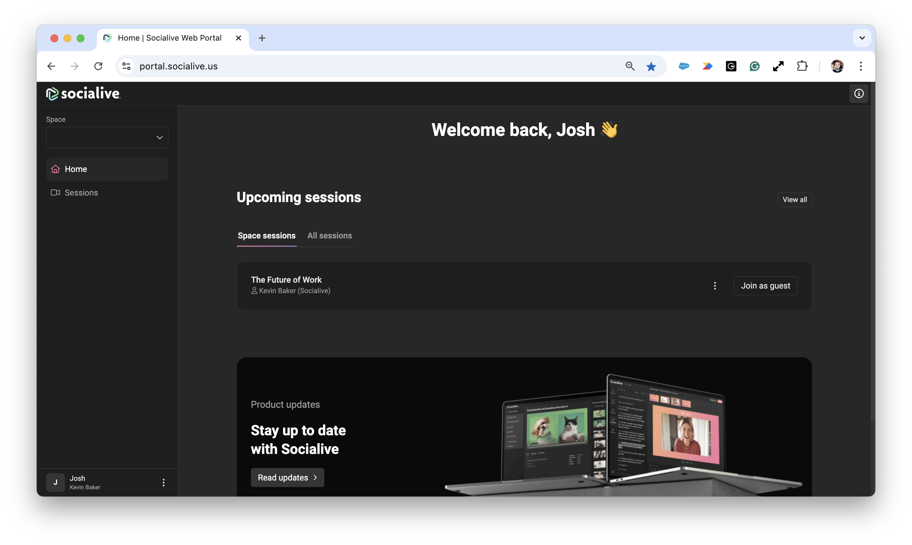Viewport: 912px width, 545px height.
Task: Click the zoom magnifier icon in the address bar
Action: [630, 66]
